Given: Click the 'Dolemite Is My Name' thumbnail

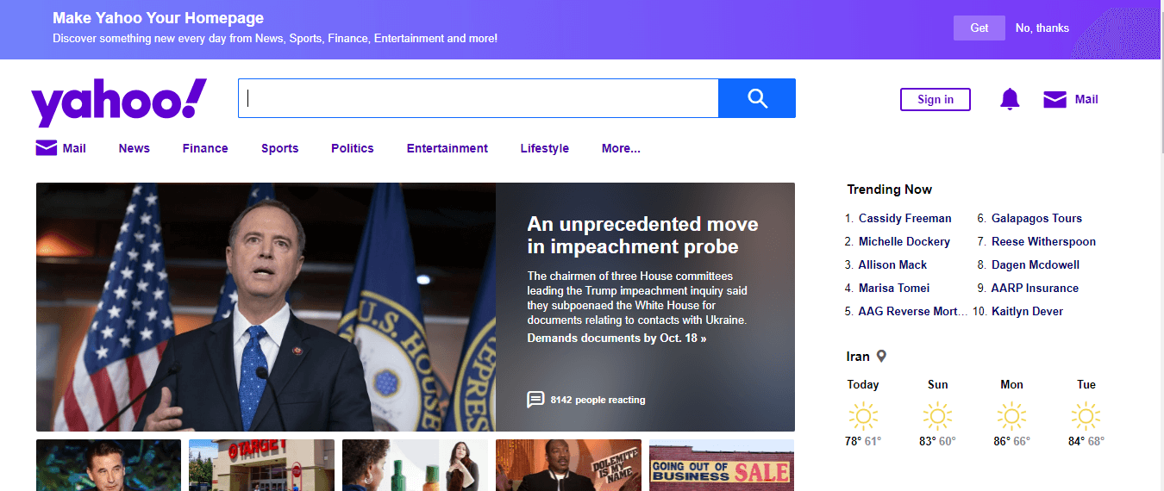Looking at the screenshot, I should (568, 465).
